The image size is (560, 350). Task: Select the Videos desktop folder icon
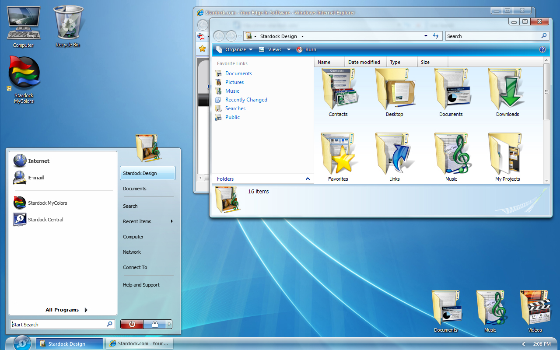(535, 308)
